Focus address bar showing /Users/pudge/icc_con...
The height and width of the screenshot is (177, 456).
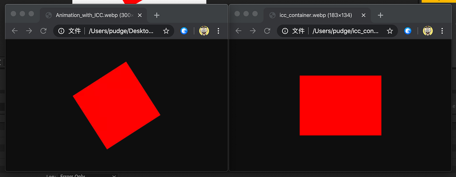click(337, 31)
